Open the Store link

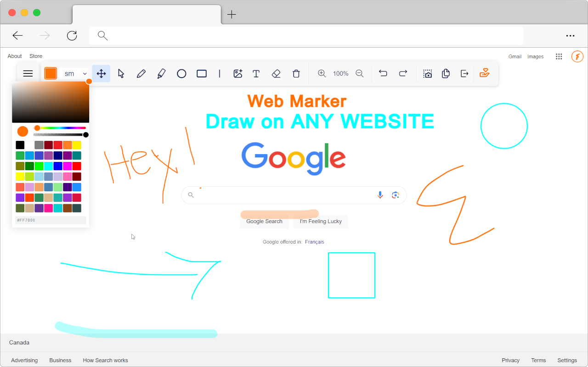click(36, 56)
